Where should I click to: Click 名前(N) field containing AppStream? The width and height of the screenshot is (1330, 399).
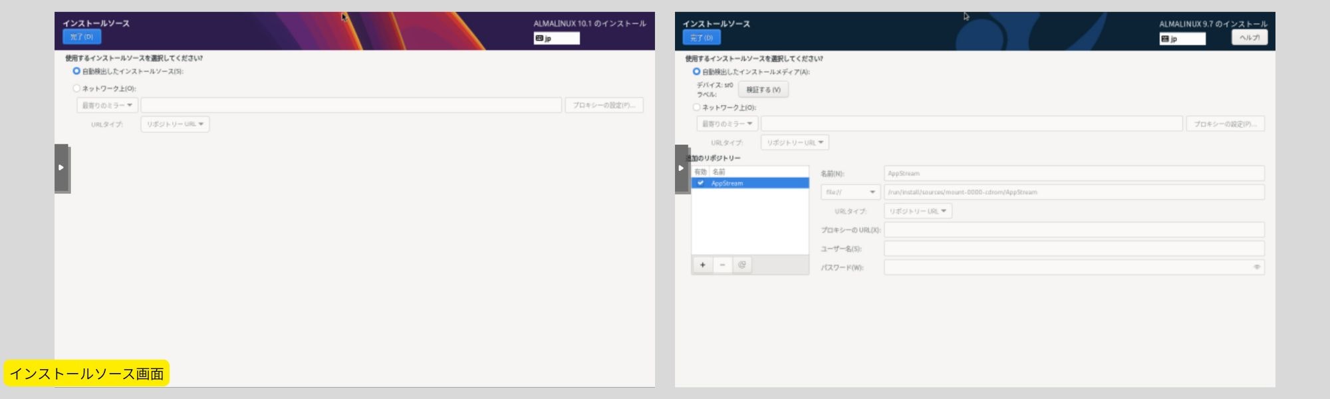point(1074,174)
